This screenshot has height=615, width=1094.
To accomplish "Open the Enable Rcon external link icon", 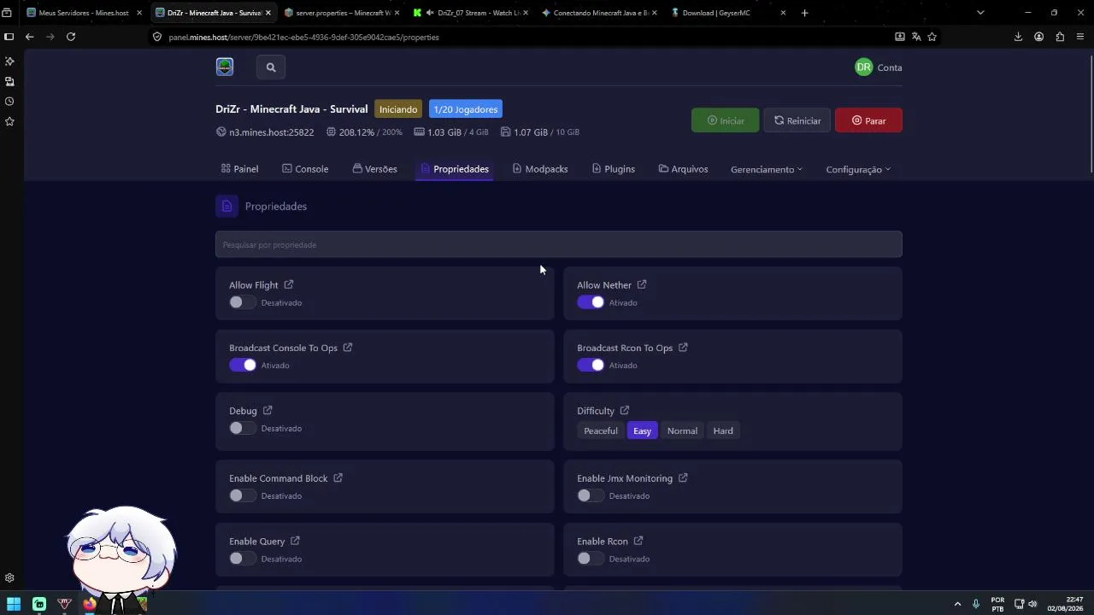I will point(638,541).
